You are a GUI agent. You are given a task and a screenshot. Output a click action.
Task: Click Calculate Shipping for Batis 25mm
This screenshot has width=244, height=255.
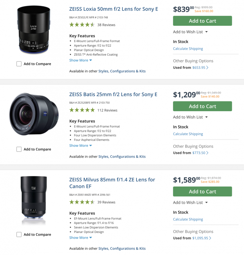[188, 134]
